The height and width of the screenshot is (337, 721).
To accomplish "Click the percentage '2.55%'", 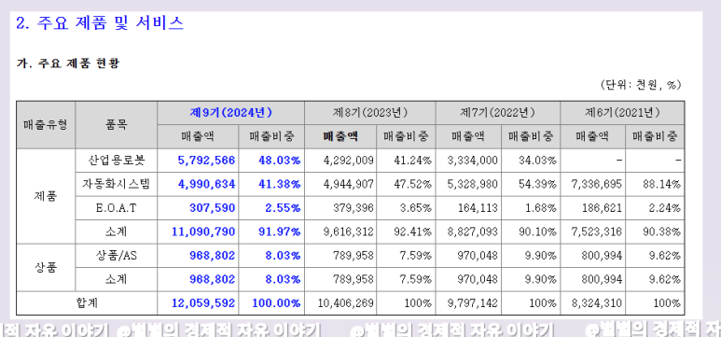I will click(x=283, y=208).
